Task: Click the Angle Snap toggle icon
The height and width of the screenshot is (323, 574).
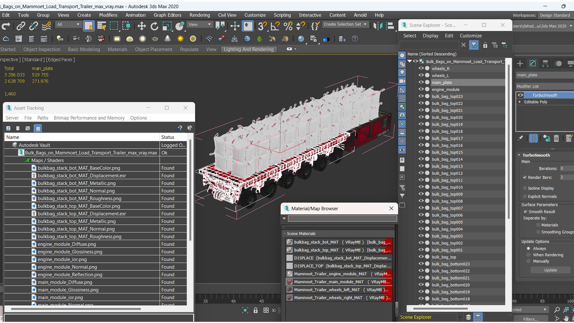Action: pos(275,26)
